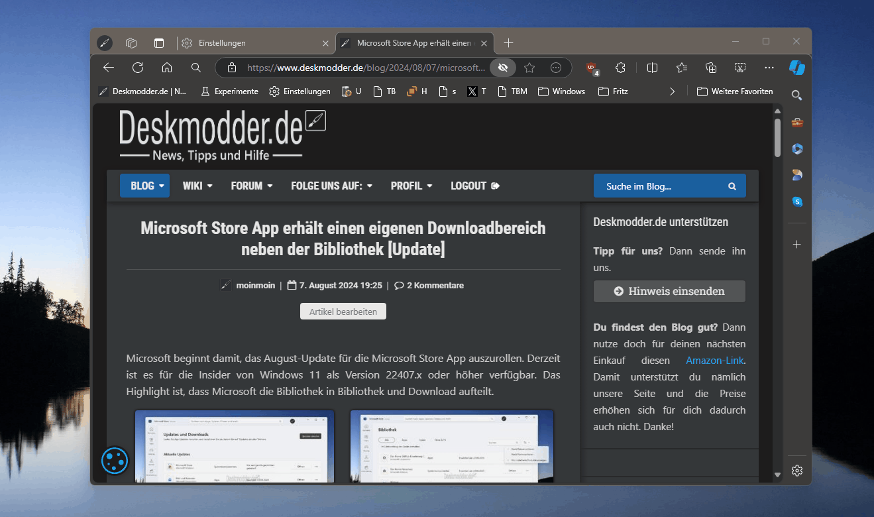Viewport: 874px width, 517px height.
Task: Expand the FOLGE UNS AUF dropdown
Action: 331,186
